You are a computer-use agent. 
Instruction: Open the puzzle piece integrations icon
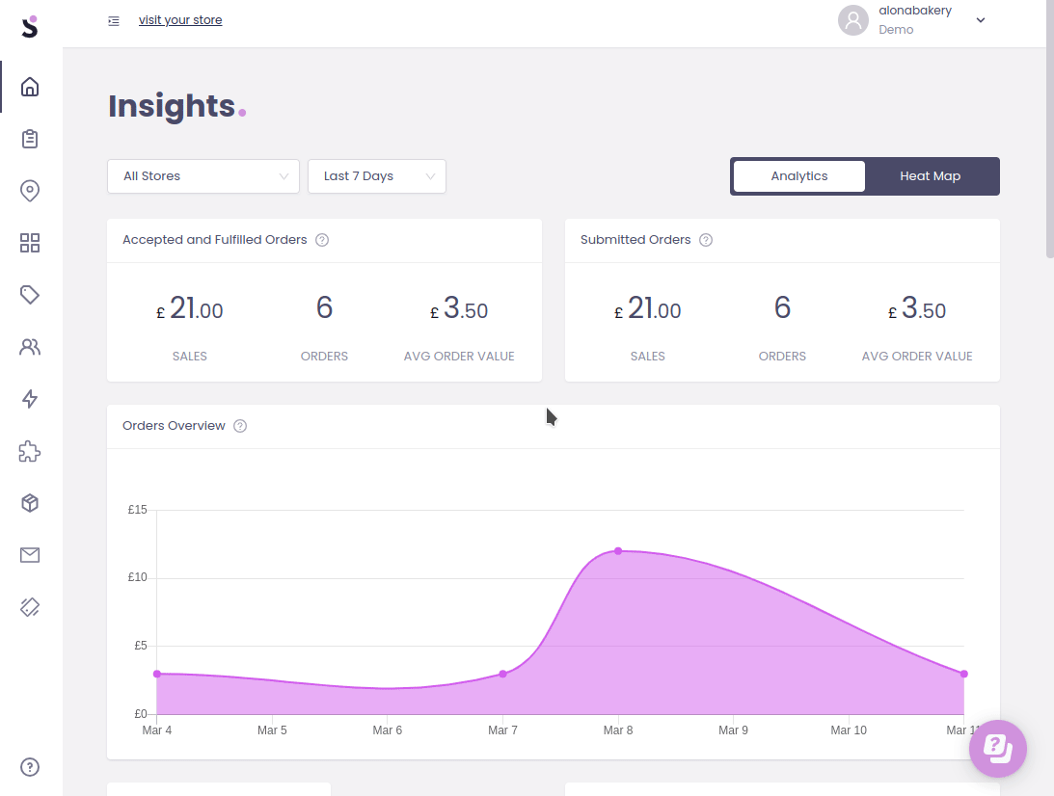[x=30, y=451]
